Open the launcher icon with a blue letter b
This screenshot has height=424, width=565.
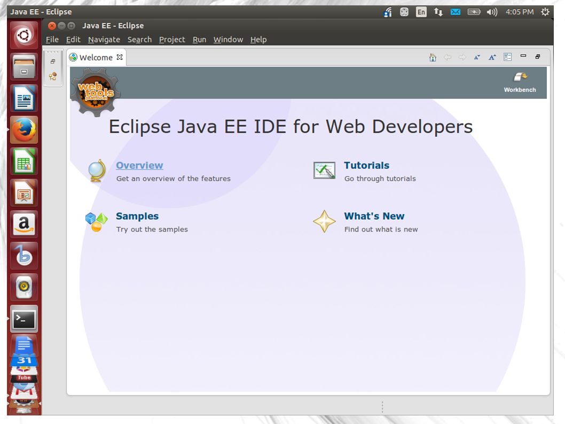pyautogui.click(x=24, y=256)
